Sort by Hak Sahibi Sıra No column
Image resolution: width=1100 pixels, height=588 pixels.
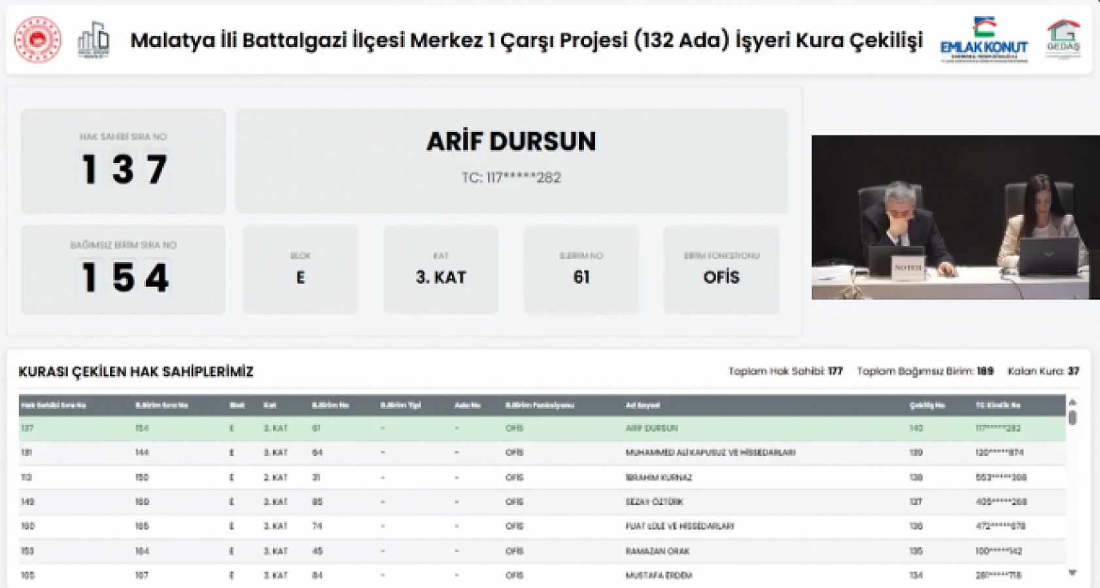pos(54,406)
